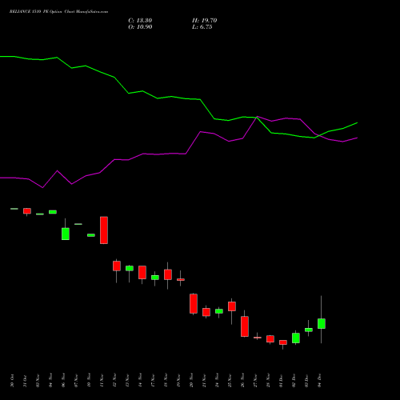Click the 04 Nov date label
This screenshot has width=400, height=400.
50,381
